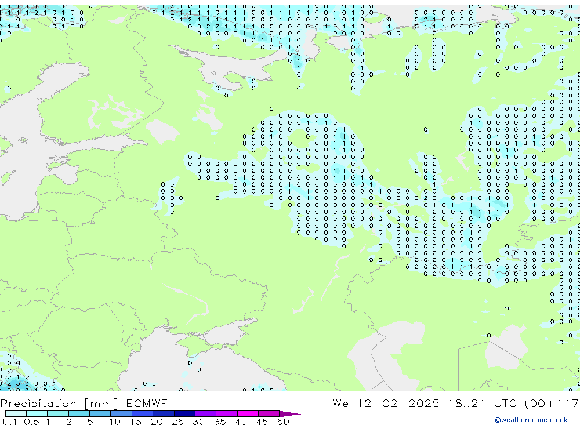580x425 pixels.
Task: Click the legend label '40'
Action: (241, 422)
